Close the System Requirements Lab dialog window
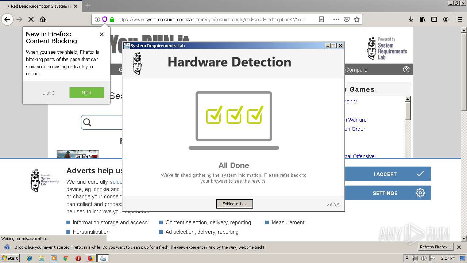The image size is (467, 263). click(340, 46)
